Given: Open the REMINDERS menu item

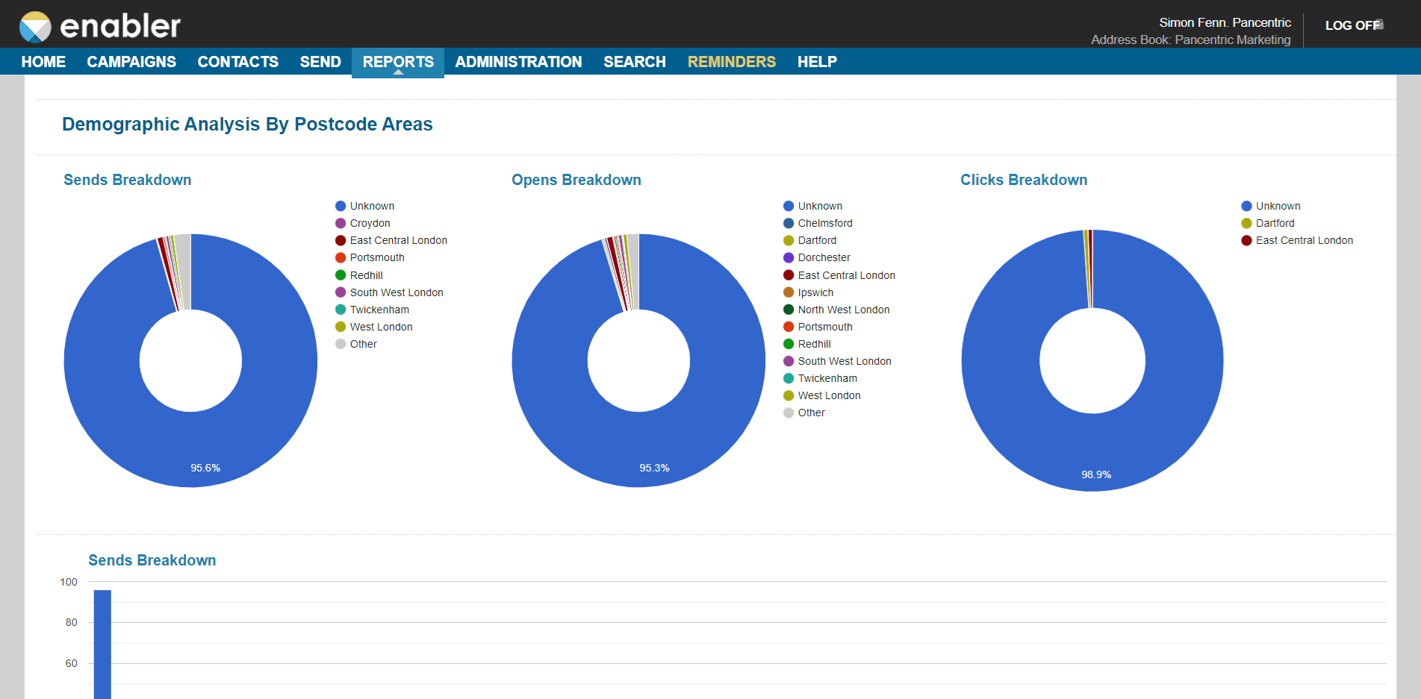Looking at the screenshot, I should [x=732, y=62].
